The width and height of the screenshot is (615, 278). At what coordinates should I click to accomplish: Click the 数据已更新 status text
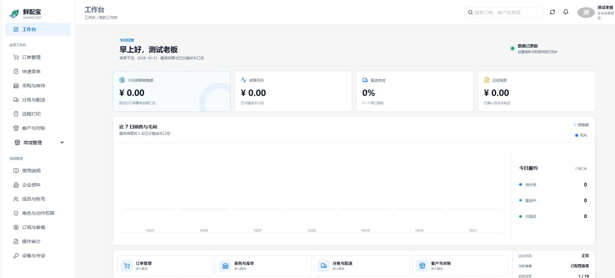(528, 46)
